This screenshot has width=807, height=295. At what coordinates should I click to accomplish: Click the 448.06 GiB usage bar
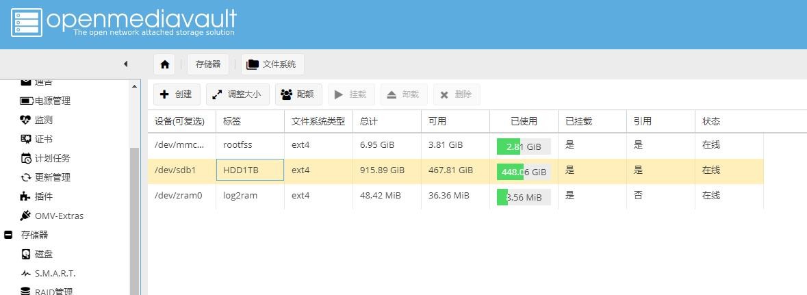click(x=524, y=171)
